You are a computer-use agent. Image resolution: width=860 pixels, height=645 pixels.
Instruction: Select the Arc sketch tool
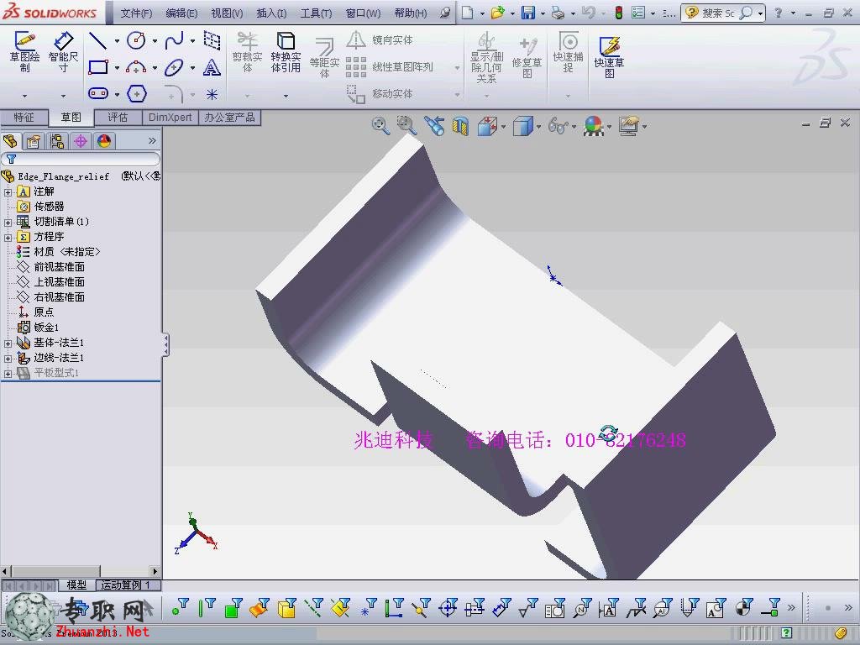[x=136, y=67]
